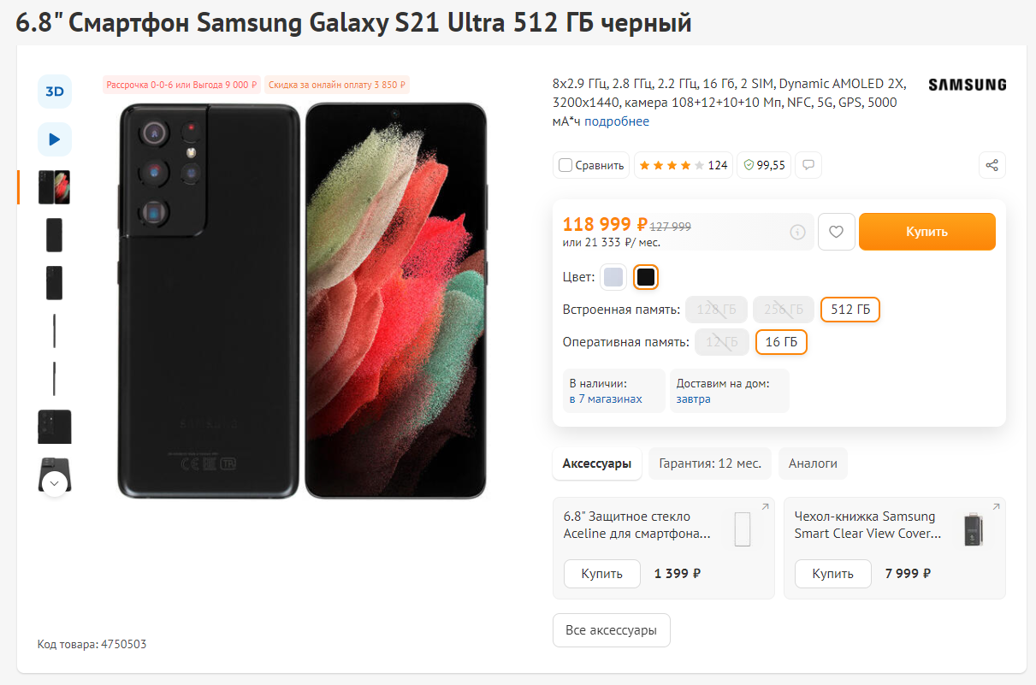1036x685 pixels.
Task: Tick the Сравнить checkbox
Action: click(565, 165)
